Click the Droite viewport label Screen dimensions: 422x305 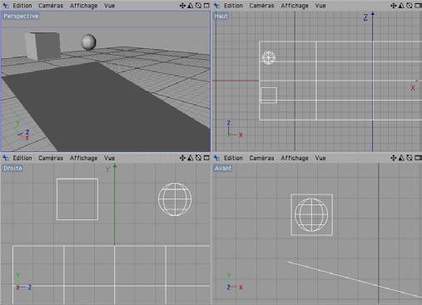click(12, 169)
